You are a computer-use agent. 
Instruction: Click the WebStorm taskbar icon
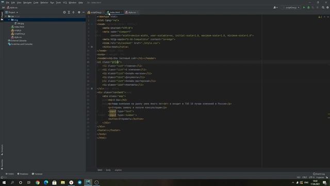coord(88,182)
